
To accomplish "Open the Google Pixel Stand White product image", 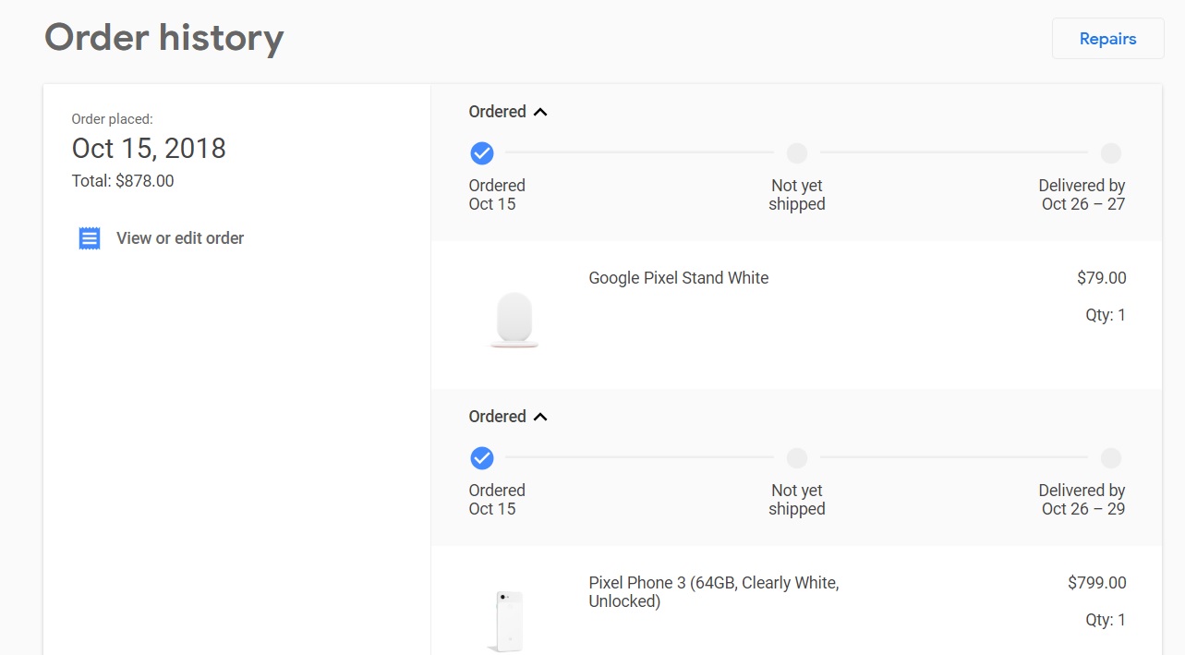I will [514, 319].
